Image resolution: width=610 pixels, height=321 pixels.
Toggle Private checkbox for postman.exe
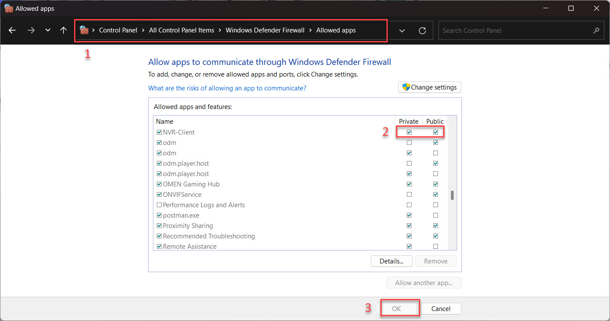point(409,215)
